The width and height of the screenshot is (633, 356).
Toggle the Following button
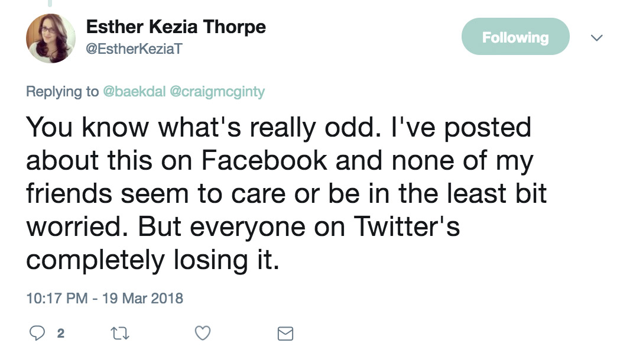515,38
